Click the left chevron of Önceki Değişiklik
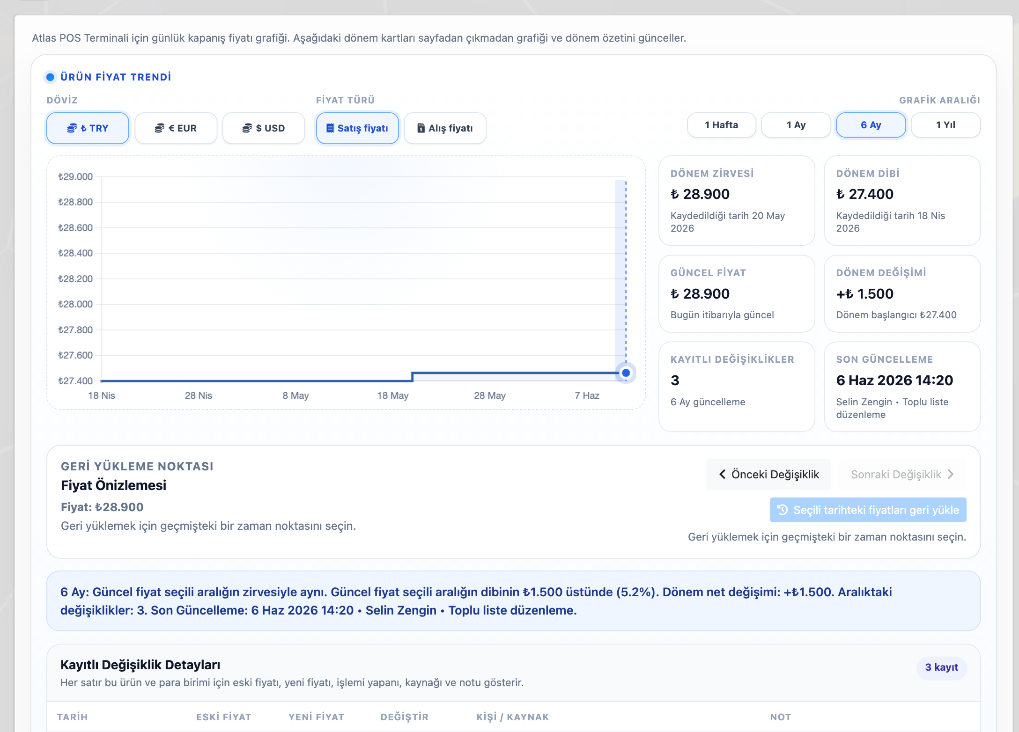This screenshot has width=1019, height=732. (x=722, y=474)
